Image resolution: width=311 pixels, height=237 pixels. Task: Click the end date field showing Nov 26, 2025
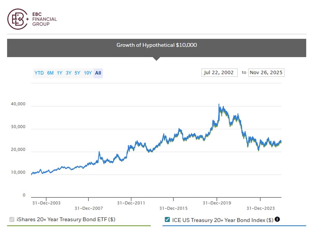266,72
